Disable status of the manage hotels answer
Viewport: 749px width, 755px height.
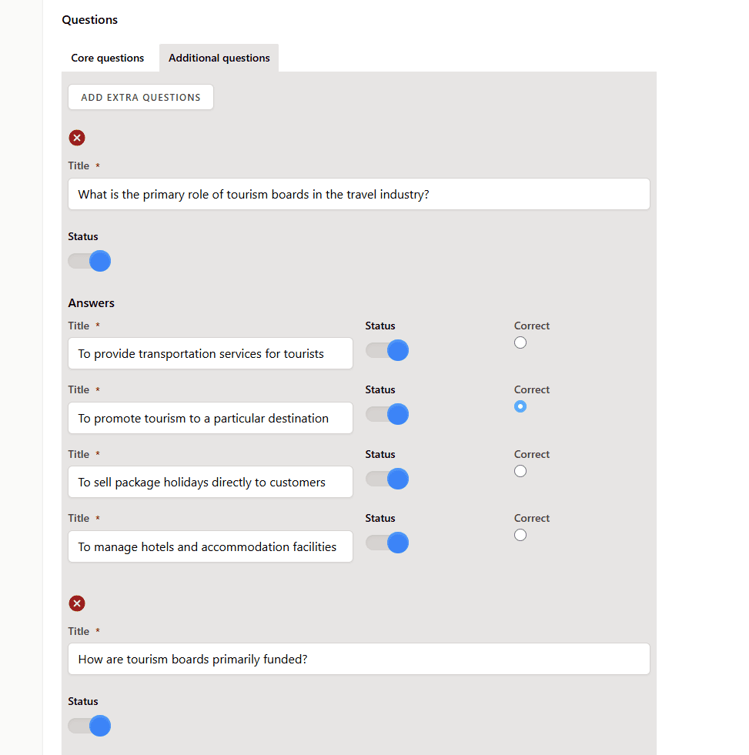(x=386, y=543)
